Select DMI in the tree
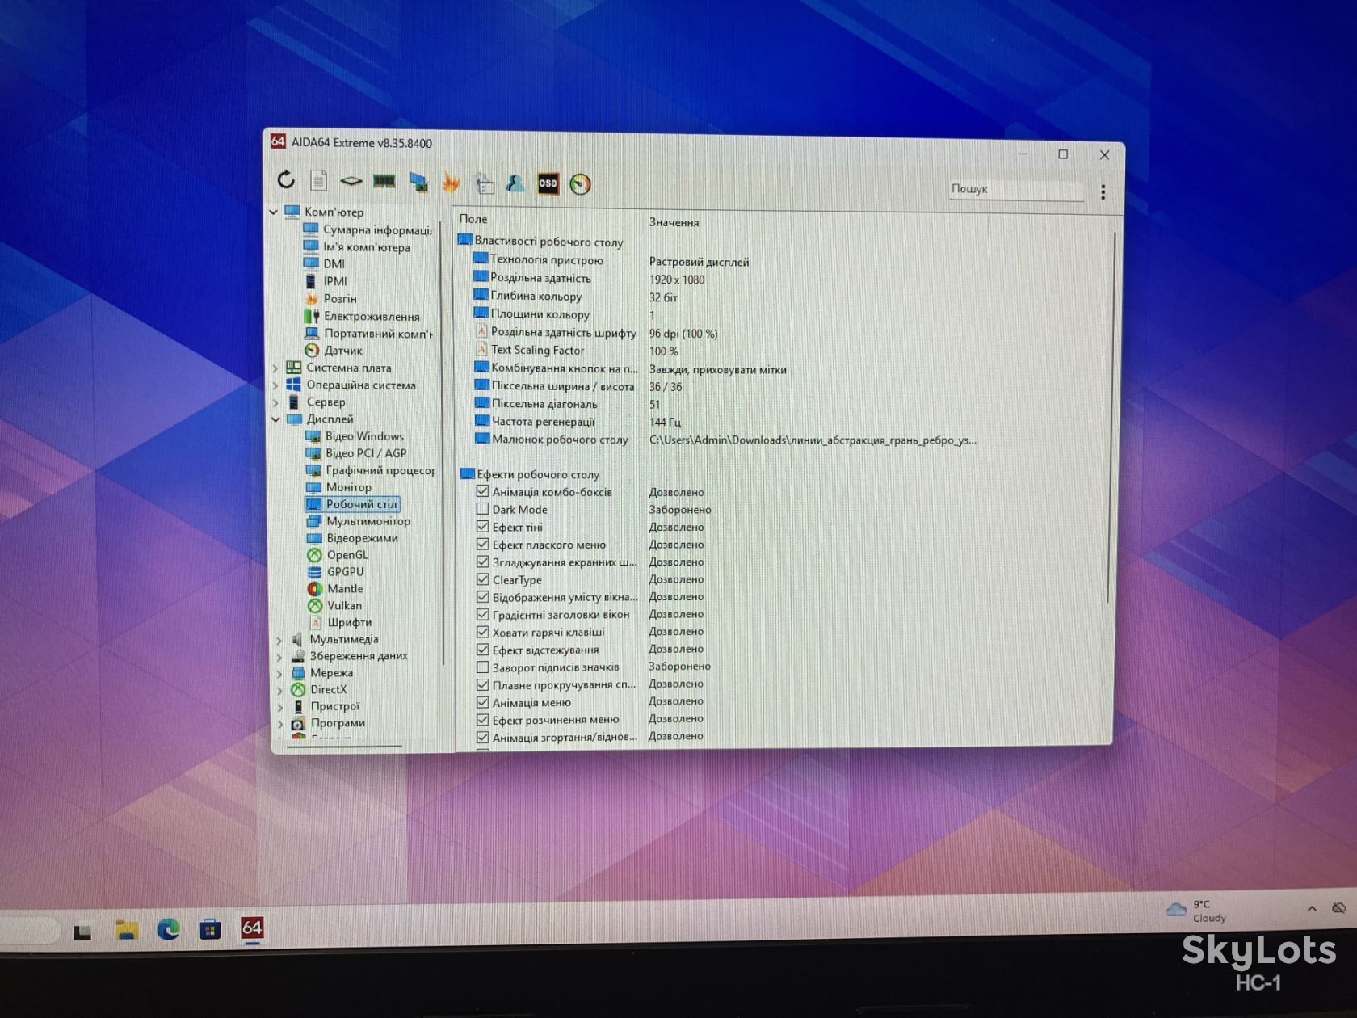 tap(334, 263)
